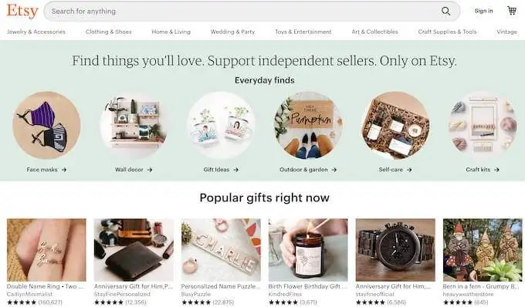The width and height of the screenshot is (525, 307).
Task: Open the Home & Living category
Action: [x=171, y=32]
